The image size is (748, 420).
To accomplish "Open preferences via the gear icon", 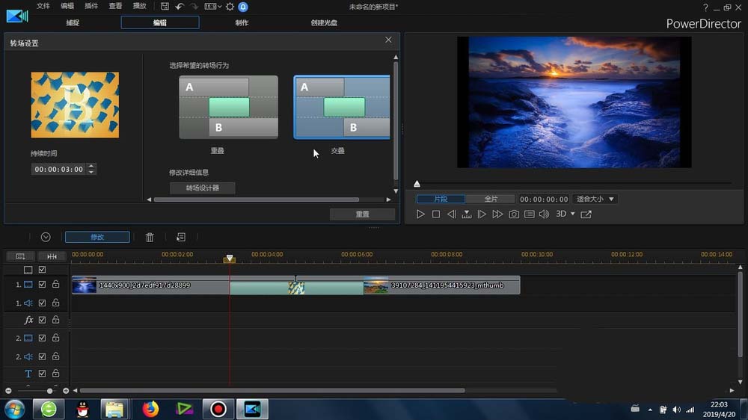I will (230, 7).
